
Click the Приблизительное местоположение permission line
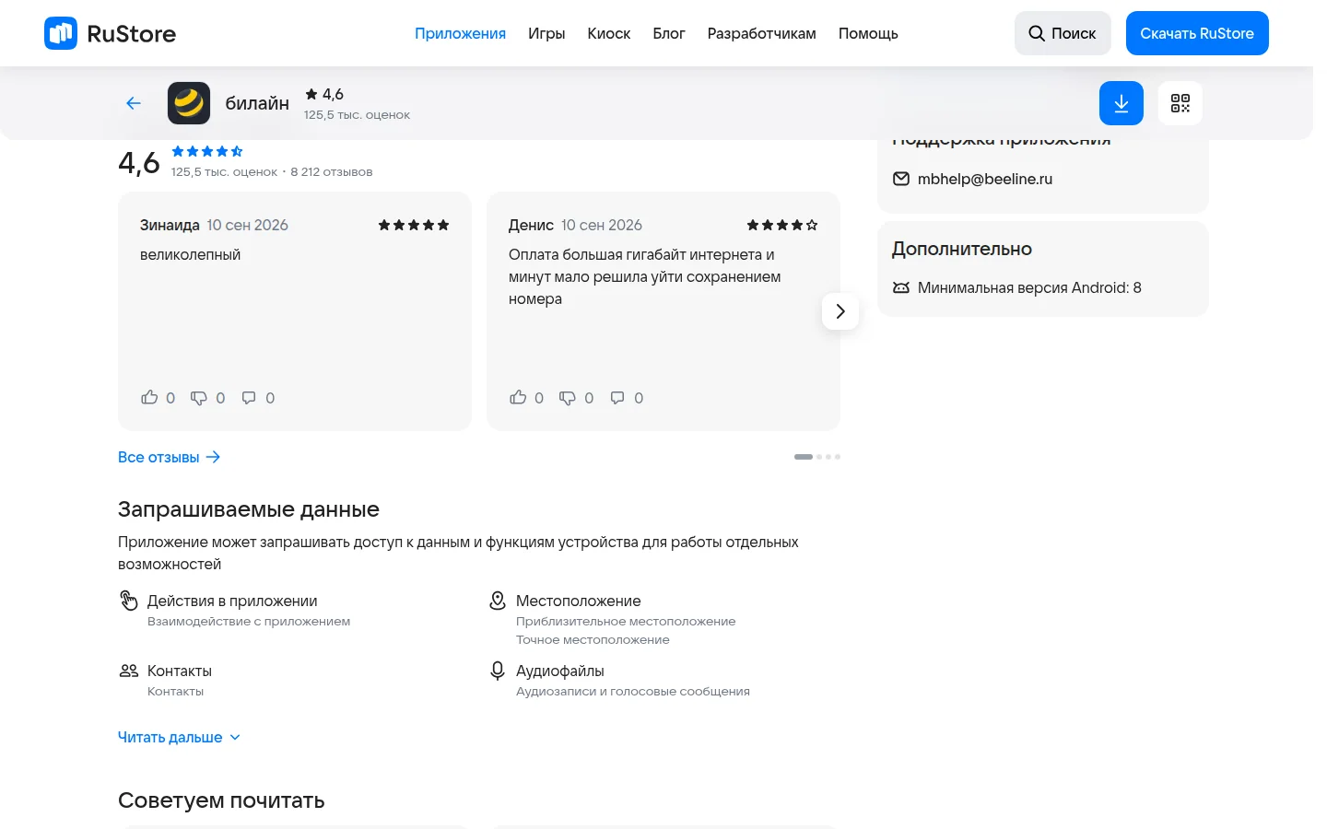pos(626,621)
